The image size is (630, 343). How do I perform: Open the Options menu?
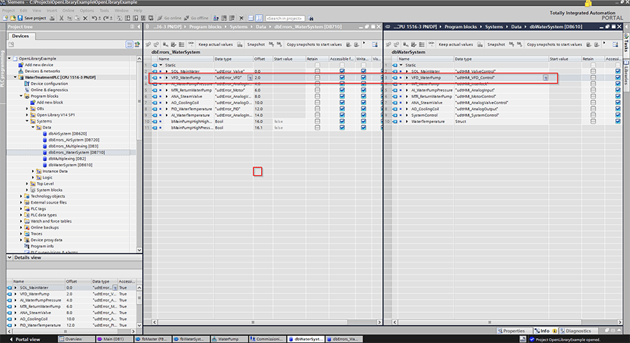click(87, 10)
